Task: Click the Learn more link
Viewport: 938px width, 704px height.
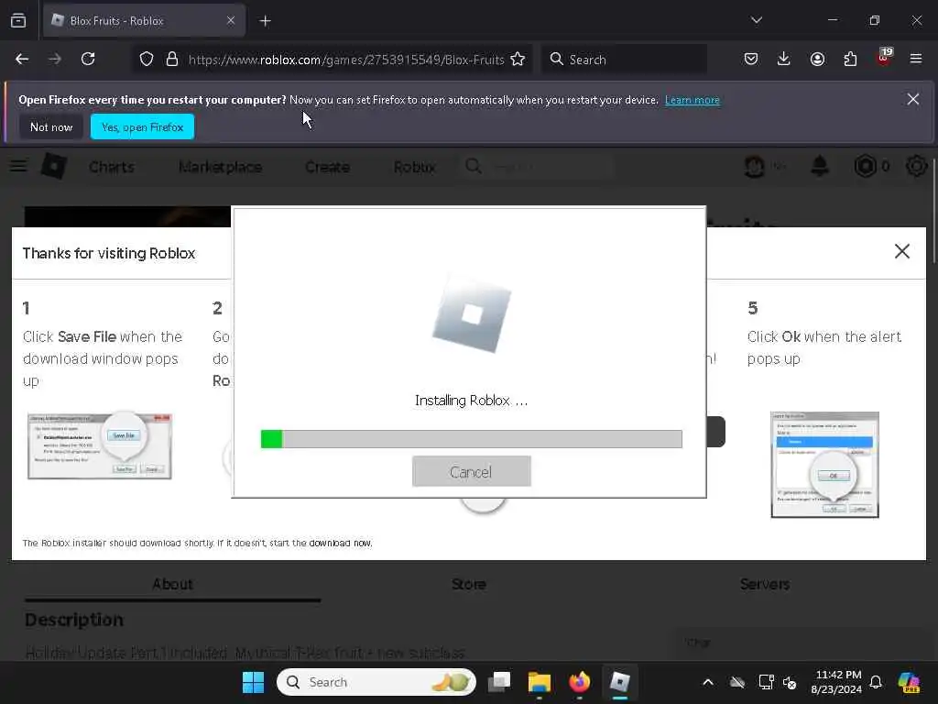Action: [x=693, y=100]
